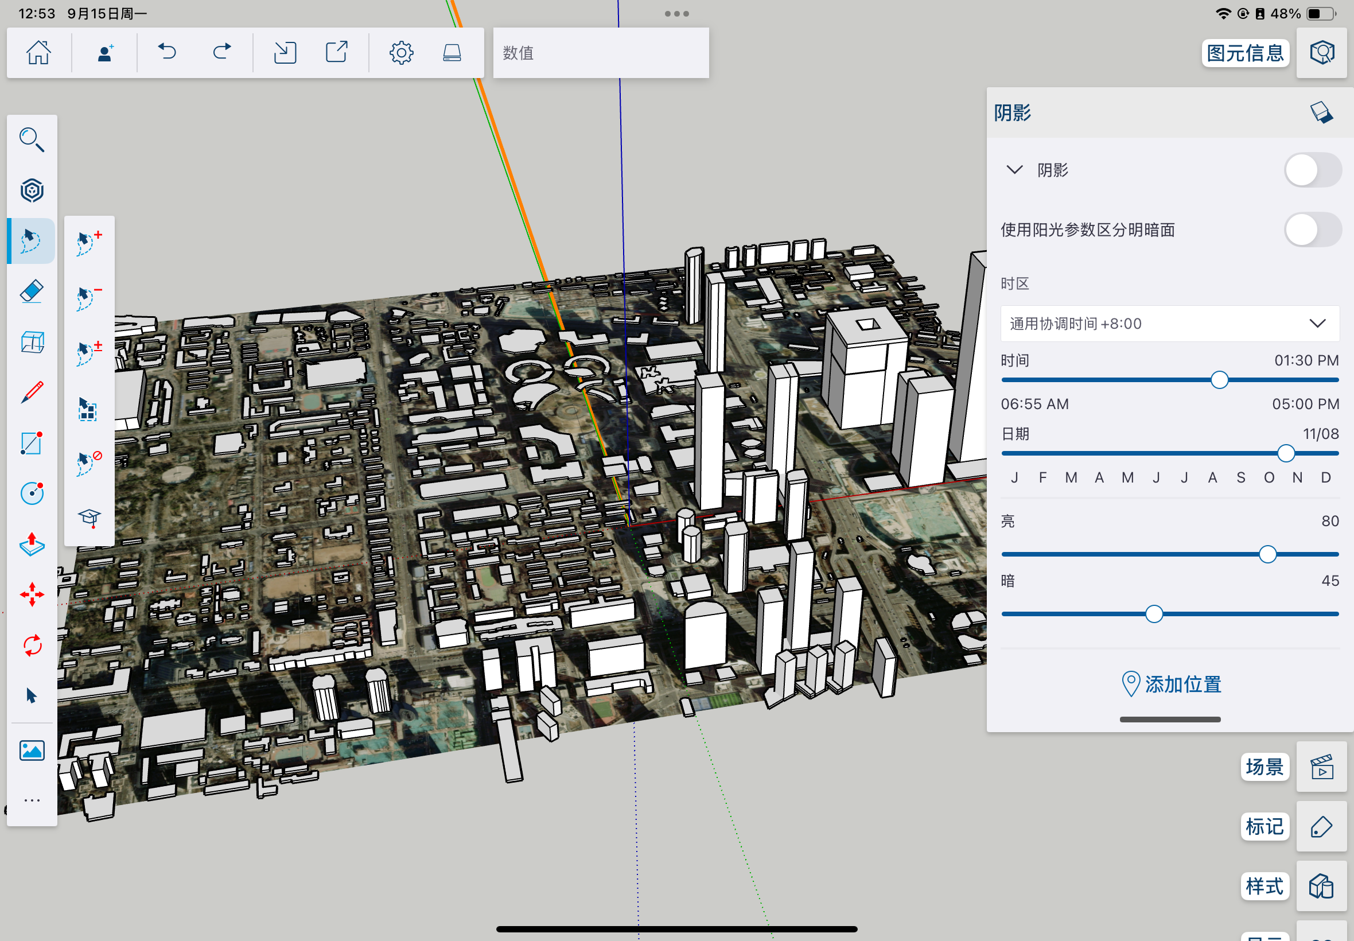Image resolution: width=1354 pixels, height=941 pixels.
Task: Open the settings gear
Action: click(x=401, y=52)
